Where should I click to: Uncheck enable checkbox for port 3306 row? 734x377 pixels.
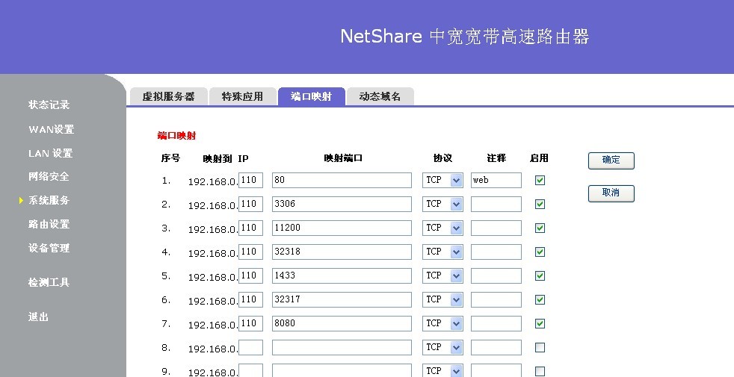[x=540, y=204]
